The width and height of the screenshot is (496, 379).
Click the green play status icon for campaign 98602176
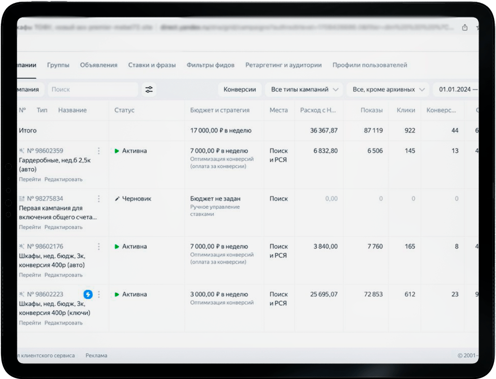click(117, 247)
